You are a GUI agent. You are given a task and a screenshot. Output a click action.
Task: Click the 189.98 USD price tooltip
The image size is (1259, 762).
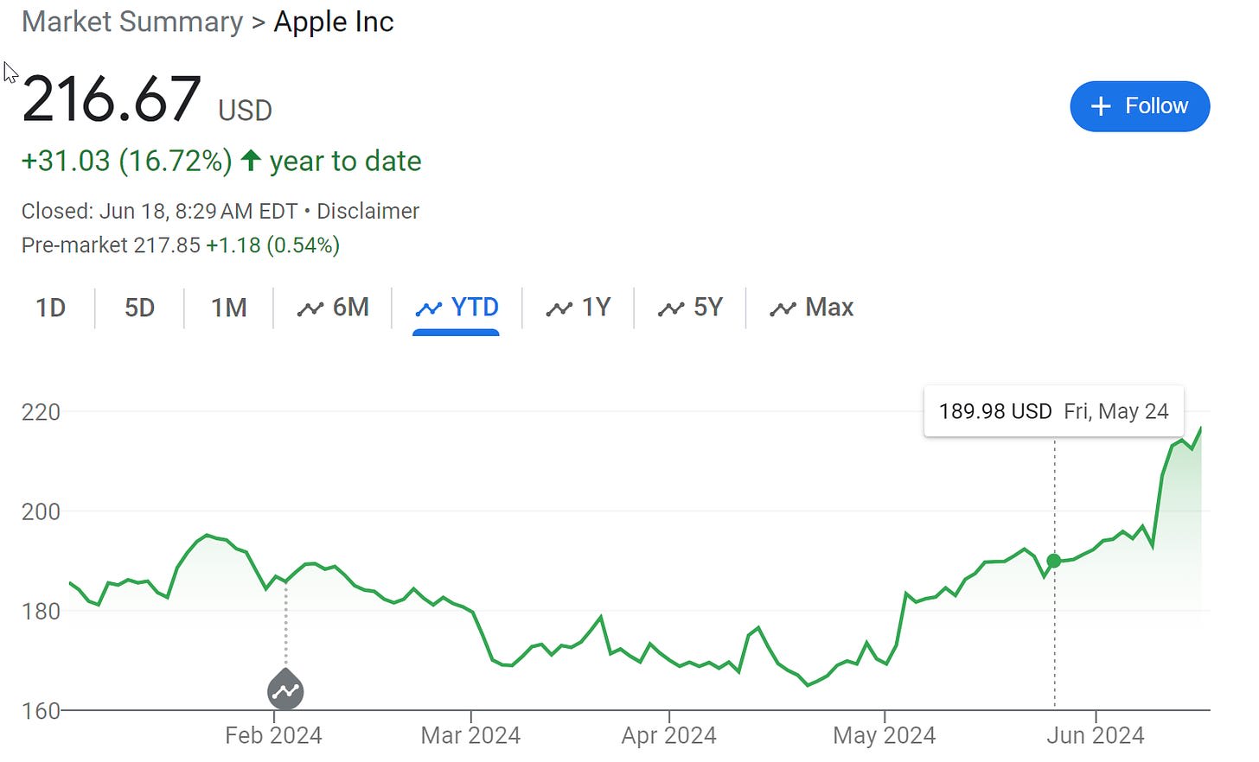tap(1054, 411)
